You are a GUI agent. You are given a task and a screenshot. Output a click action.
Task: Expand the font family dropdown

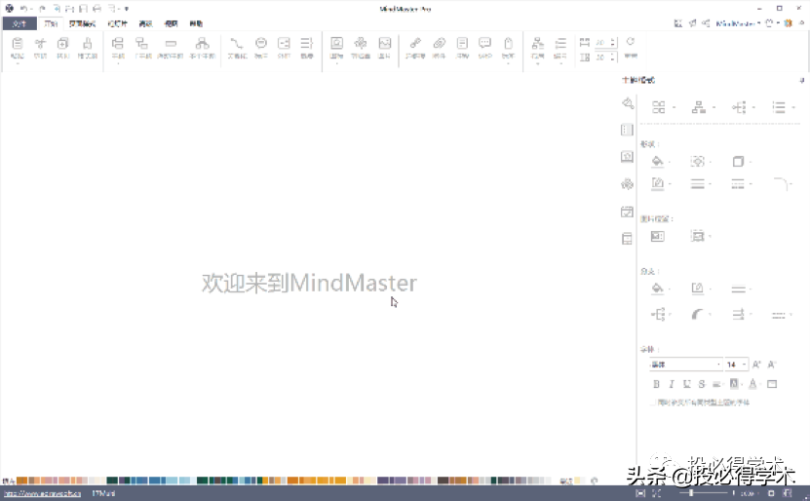click(x=718, y=365)
